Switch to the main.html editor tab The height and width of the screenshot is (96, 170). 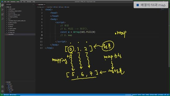41,5
